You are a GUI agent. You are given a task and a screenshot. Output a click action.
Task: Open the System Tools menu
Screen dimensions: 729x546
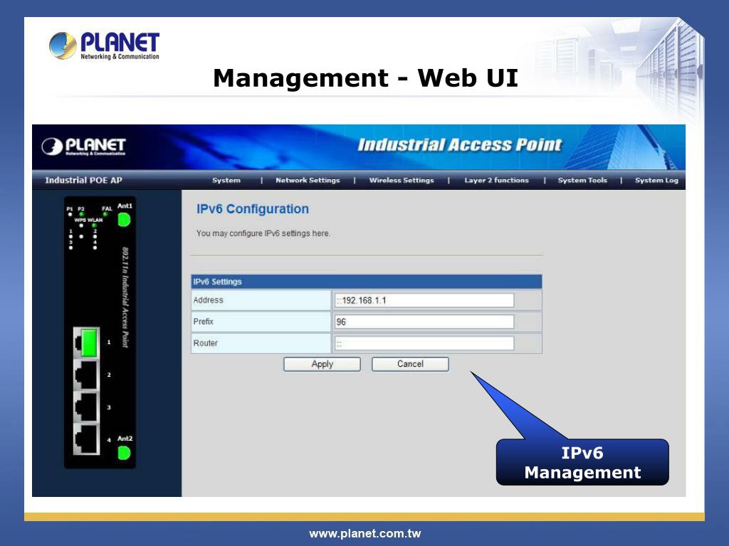coord(582,180)
